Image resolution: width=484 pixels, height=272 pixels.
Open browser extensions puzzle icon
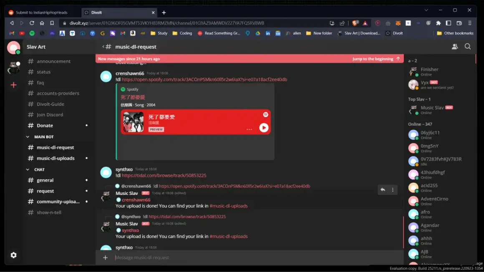(x=439, y=23)
